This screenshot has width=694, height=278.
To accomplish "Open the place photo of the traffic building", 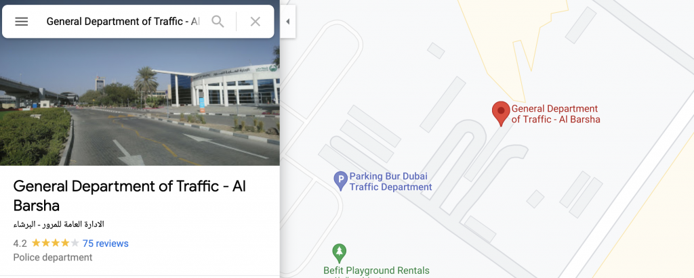I will (x=140, y=101).
